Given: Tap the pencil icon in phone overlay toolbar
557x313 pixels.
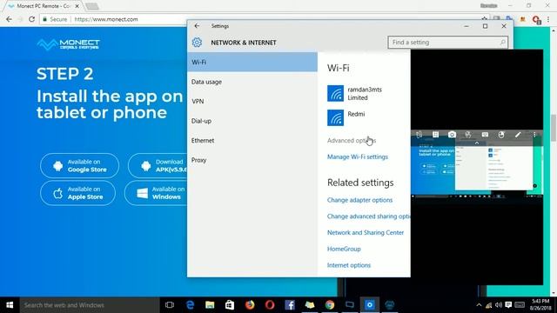Looking at the screenshot, I should (518, 135).
